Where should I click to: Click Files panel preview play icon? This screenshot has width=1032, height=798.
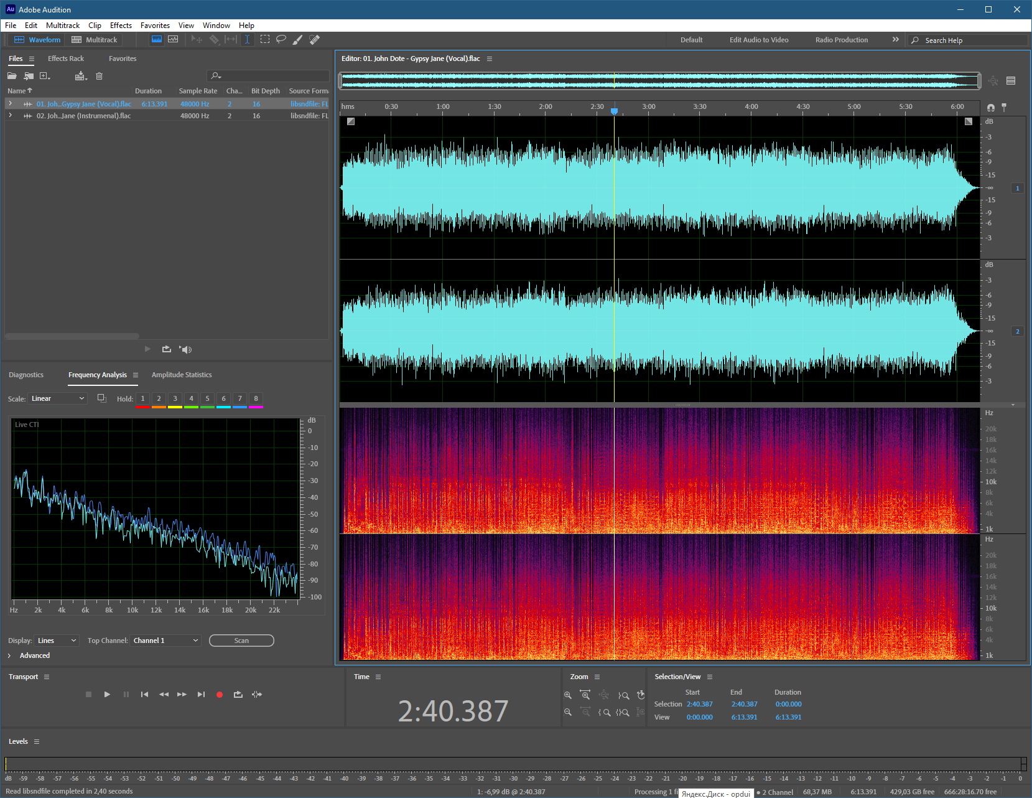[147, 349]
